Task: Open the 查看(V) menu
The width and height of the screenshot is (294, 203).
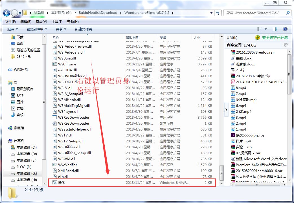Action: [x=41, y=22]
